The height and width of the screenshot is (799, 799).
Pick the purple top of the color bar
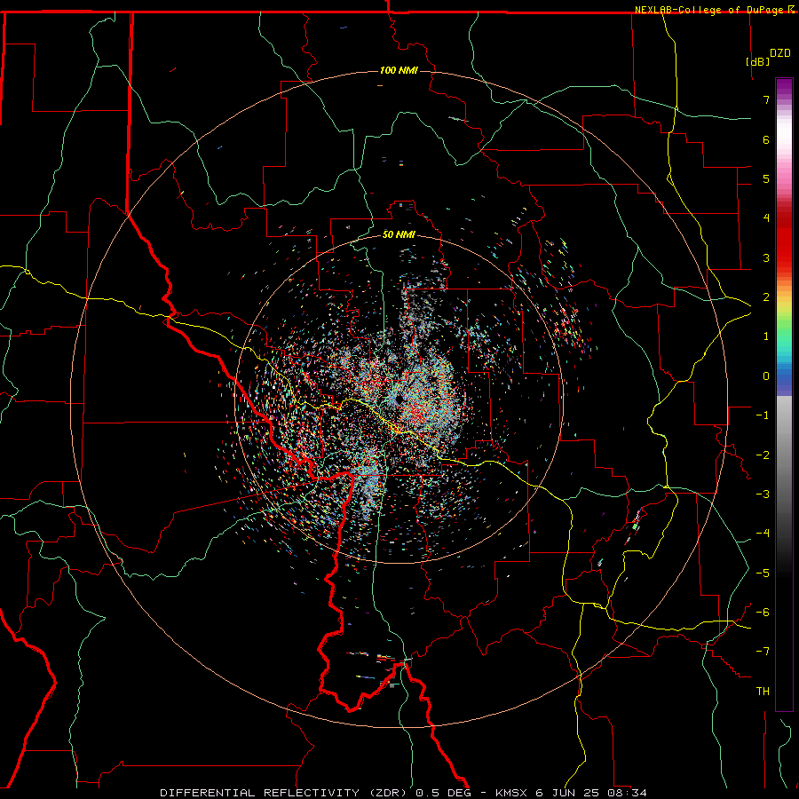[x=784, y=87]
